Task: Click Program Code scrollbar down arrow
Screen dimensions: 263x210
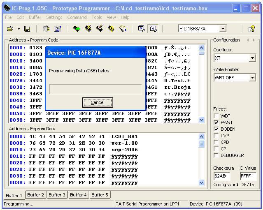Action: [x=201, y=120]
